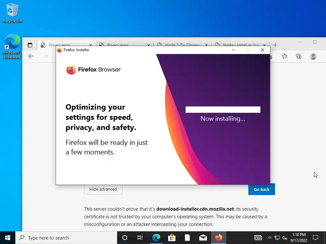Open News and interests tray icon
326x244 pixels.
(x=258, y=238)
